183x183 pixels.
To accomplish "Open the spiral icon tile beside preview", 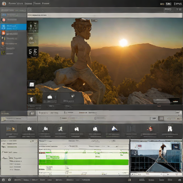I will tap(31, 38).
